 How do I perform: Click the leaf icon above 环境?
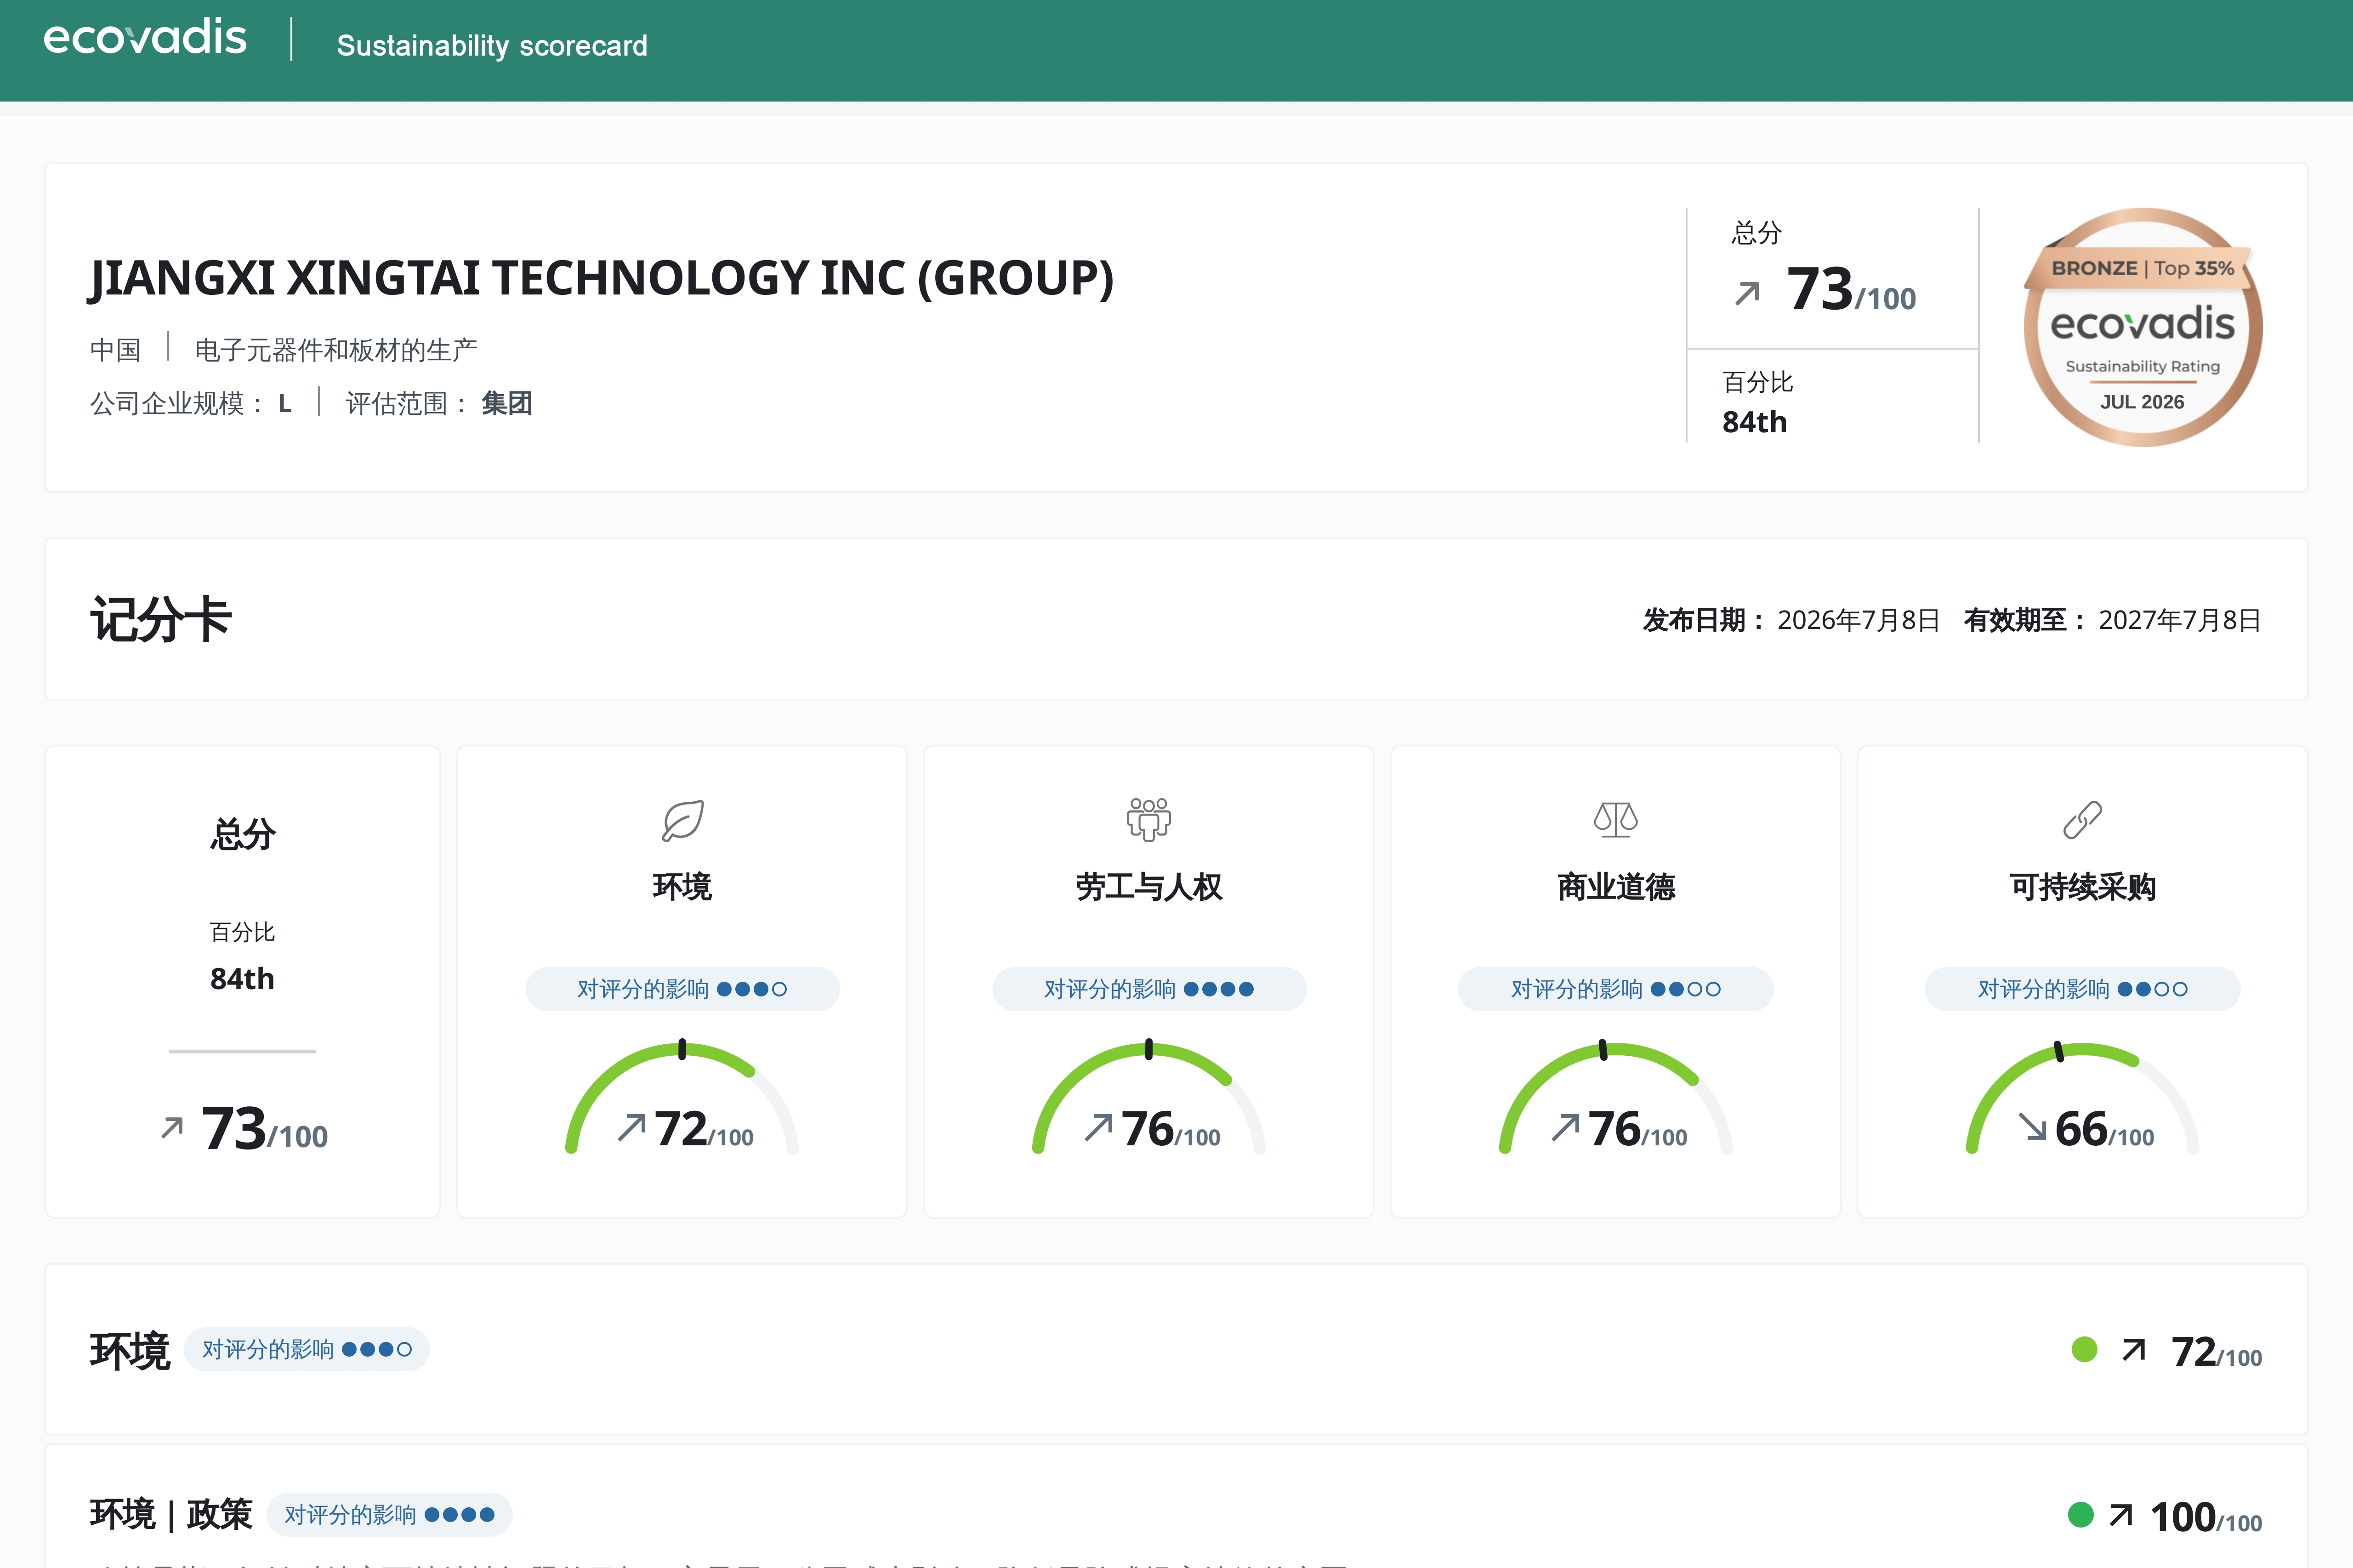point(682,820)
